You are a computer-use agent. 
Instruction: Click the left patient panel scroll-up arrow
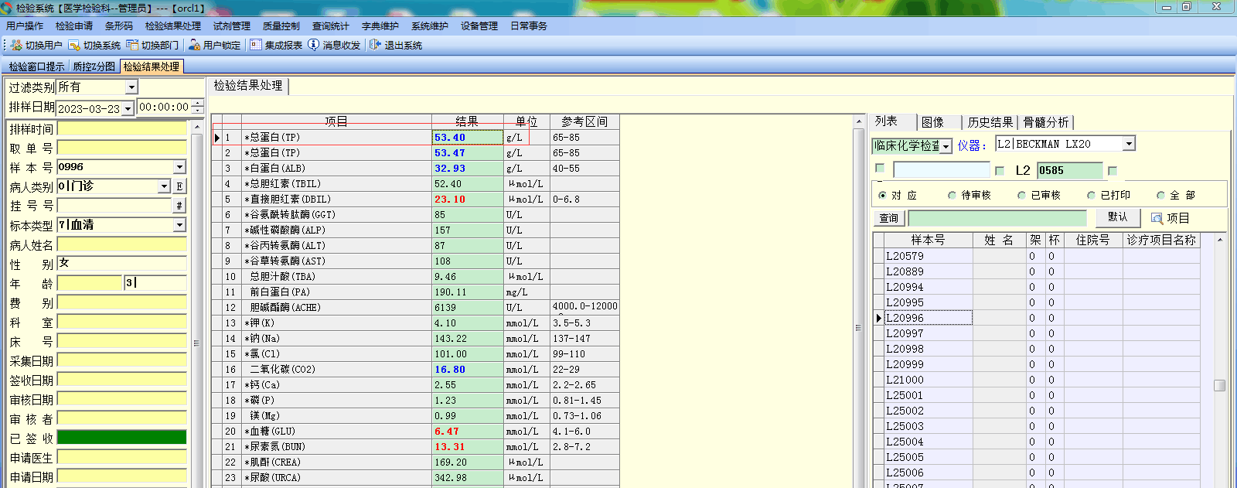196,127
